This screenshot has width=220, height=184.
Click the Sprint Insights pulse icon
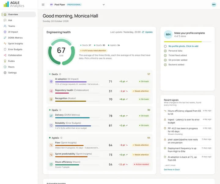(5, 44)
